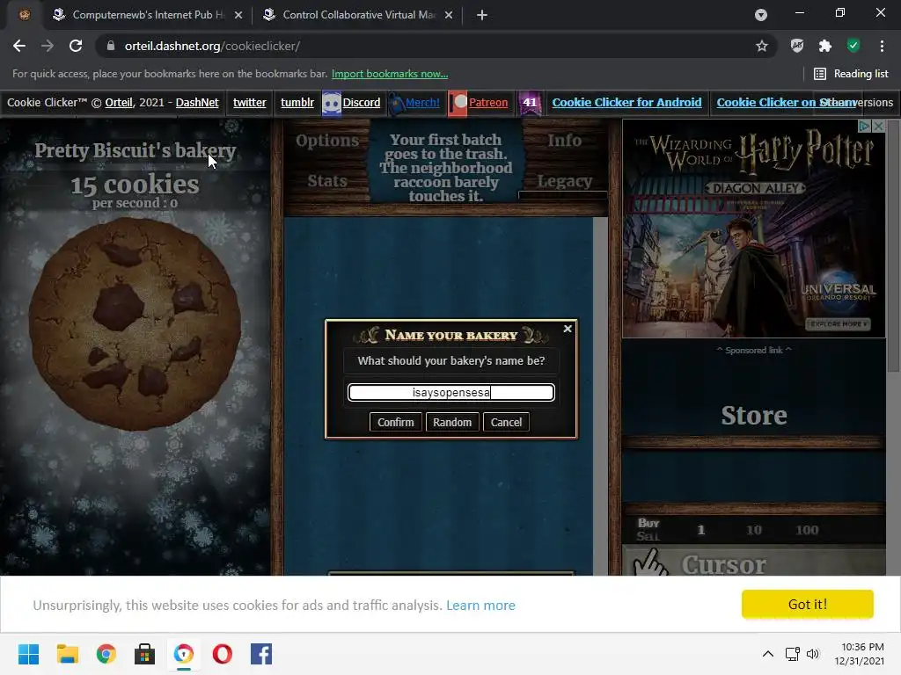Image resolution: width=901 pixels, height=675 pixels.
Task: Go back in browser history
Action: click(19, 46)
